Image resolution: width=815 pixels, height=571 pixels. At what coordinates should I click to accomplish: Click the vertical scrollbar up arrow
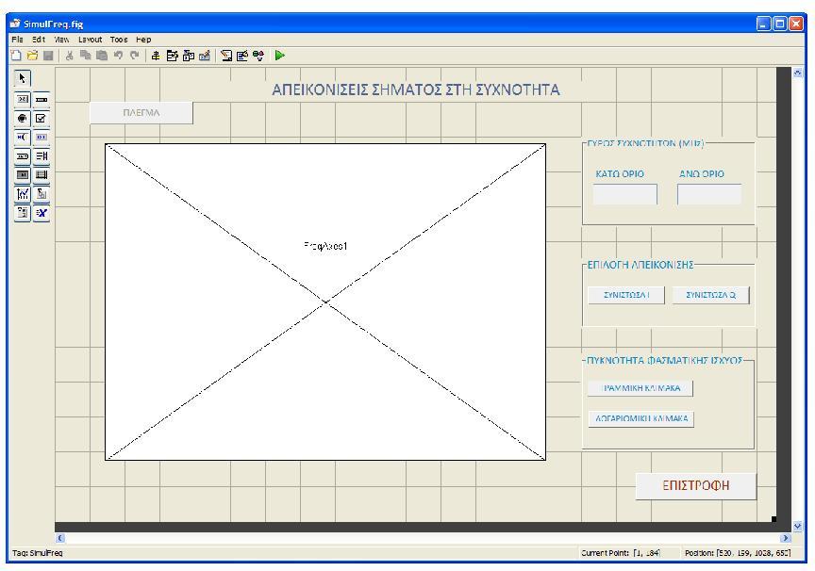[x=798, y=73]
